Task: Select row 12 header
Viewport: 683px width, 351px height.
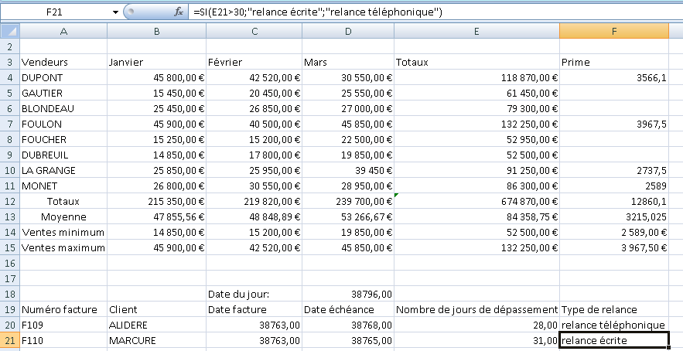Action: (9, 201)
